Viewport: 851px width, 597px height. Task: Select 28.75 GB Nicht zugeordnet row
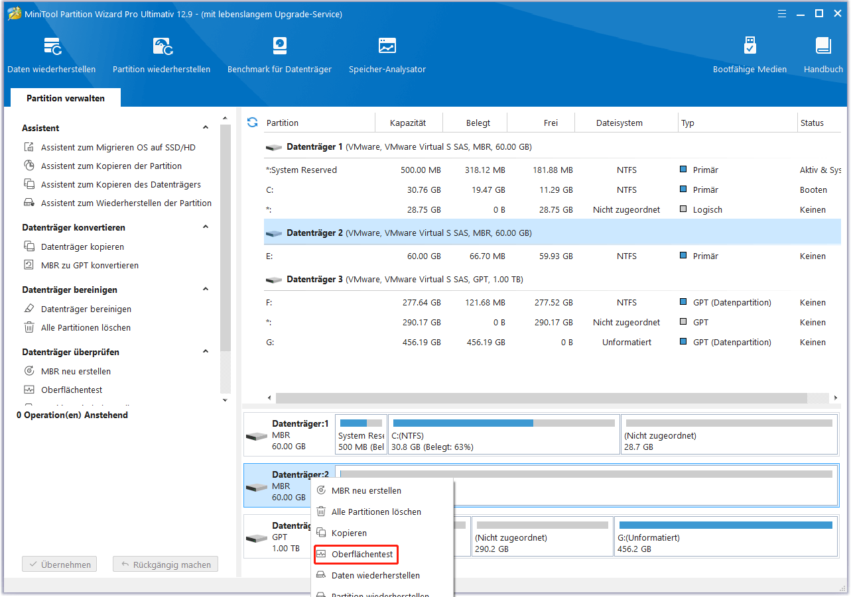(x=552, y=210)
